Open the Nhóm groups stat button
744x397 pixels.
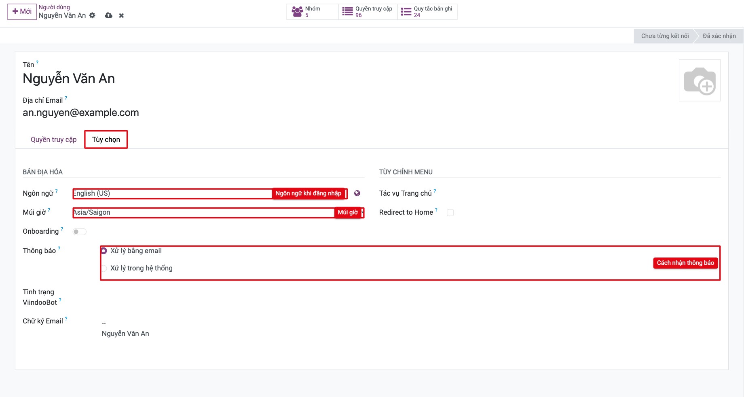[x=313, y=12]
